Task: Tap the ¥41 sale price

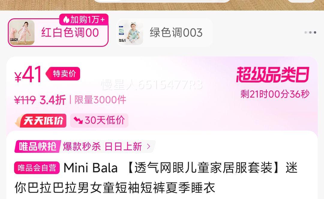Action: [28, 74]
